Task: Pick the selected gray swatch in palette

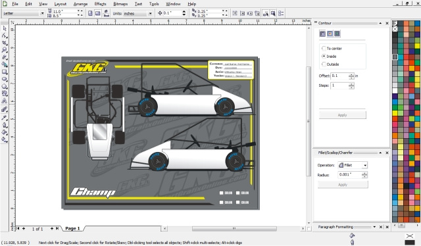Action: (x=395, y=57)
